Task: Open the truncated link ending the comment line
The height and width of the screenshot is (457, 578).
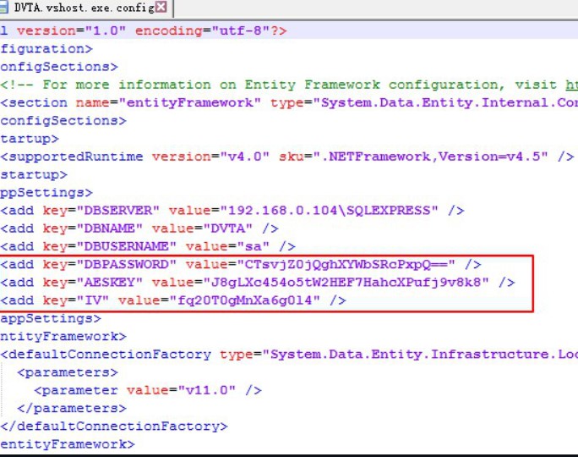Action: point(572,85)
